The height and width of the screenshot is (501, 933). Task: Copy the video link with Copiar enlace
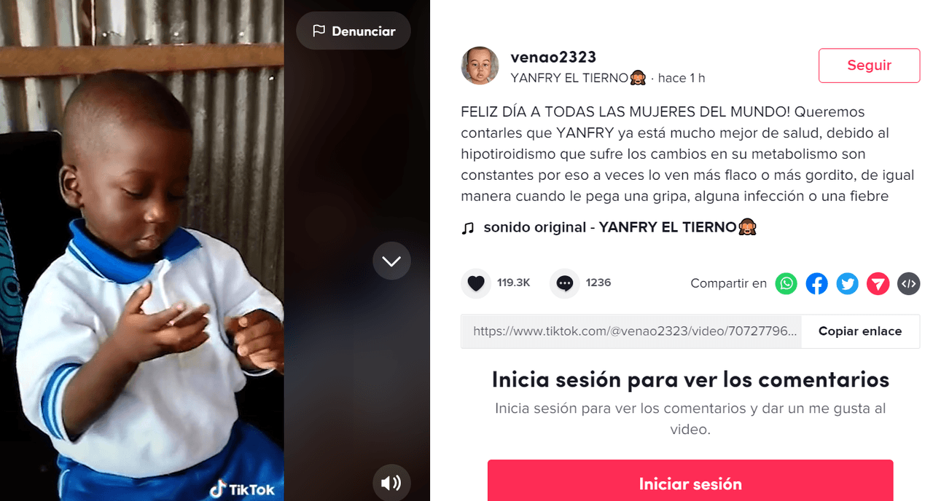(860, 331)
